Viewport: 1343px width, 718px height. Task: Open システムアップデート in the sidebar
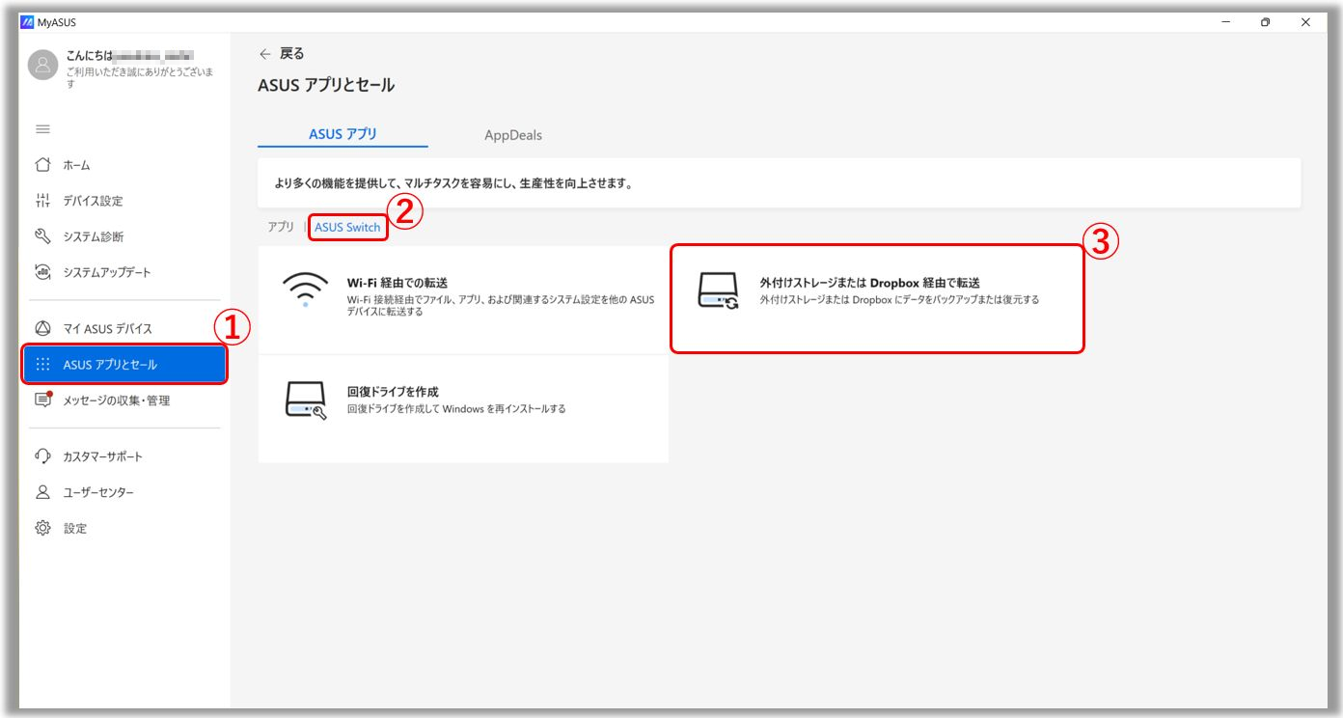pyautogui.click(x=125, y=272)
